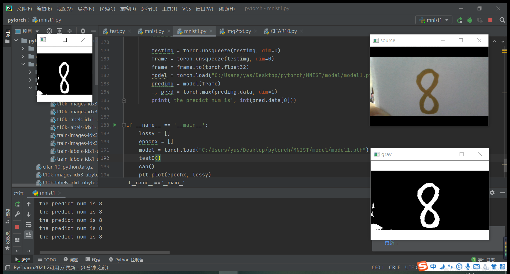Toggle scroll to end in run console
This screenshot has width=510, height=274.
(29, 235)
